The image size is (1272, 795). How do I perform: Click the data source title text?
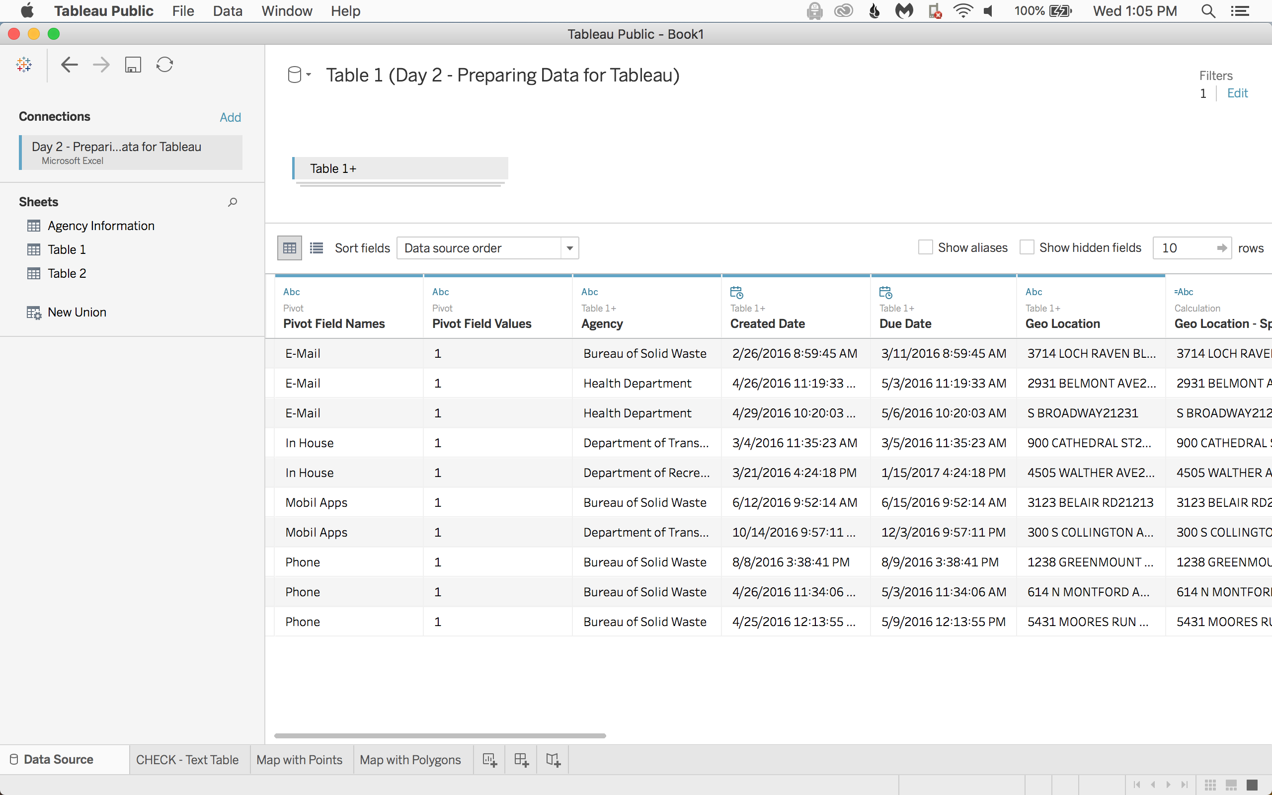click(x=502, y=75)
